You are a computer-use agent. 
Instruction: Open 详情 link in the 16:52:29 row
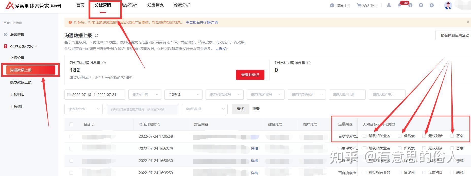coord(255,149)
